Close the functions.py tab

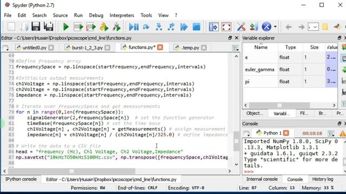click(x=160, y=47)
